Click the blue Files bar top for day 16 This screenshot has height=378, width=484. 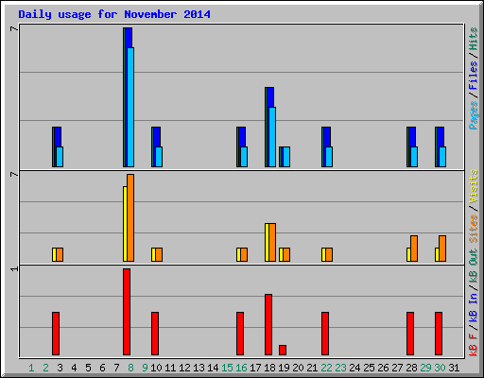click(x=242, y=136)
